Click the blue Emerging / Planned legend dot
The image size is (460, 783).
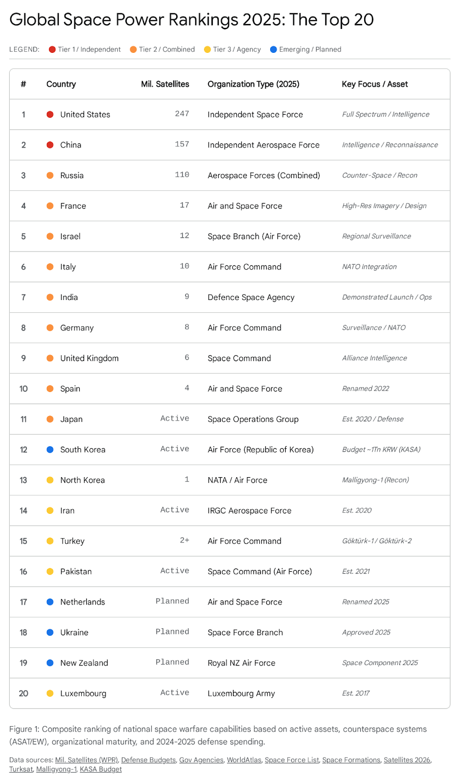pos(274,49)
